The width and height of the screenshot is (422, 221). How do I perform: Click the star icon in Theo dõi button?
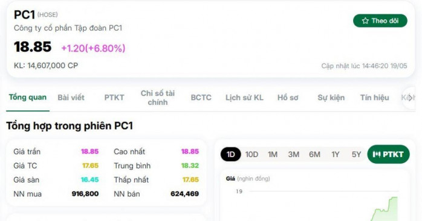pyautogui.click(x=365, y=20)
